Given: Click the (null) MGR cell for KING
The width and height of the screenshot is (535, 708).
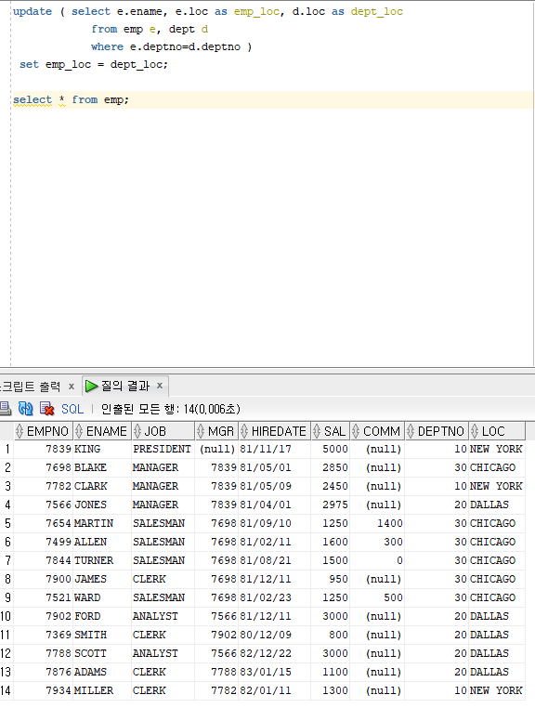Looking at the screenshot, I should point(216,450).
